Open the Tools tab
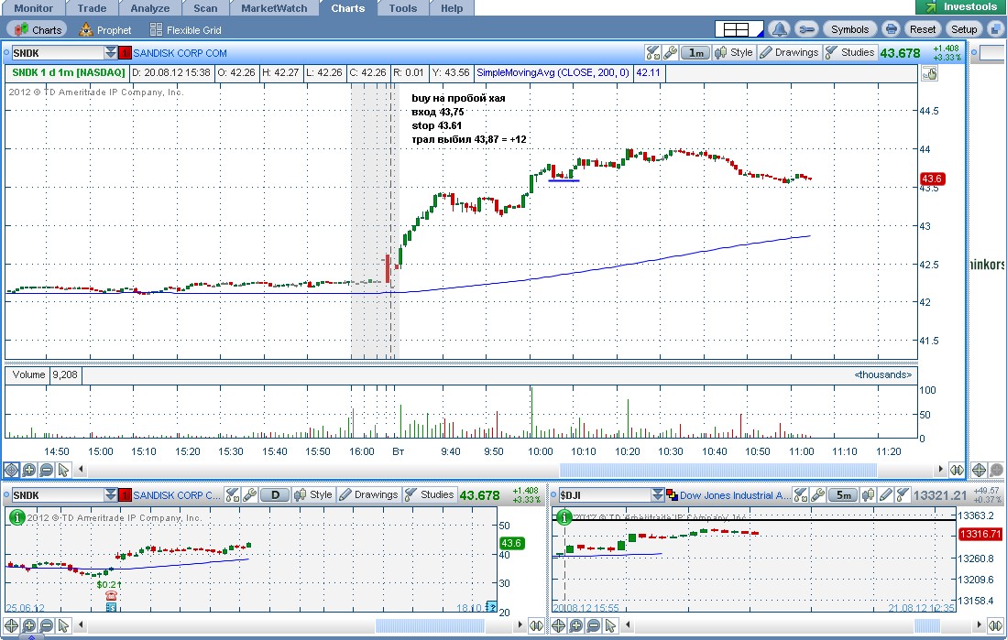 pos(402,8)
